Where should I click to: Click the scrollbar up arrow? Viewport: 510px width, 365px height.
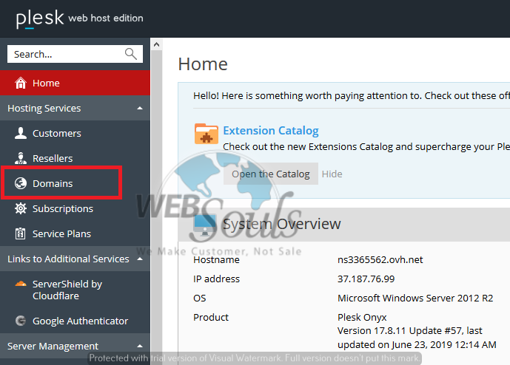tap(156, 44)
